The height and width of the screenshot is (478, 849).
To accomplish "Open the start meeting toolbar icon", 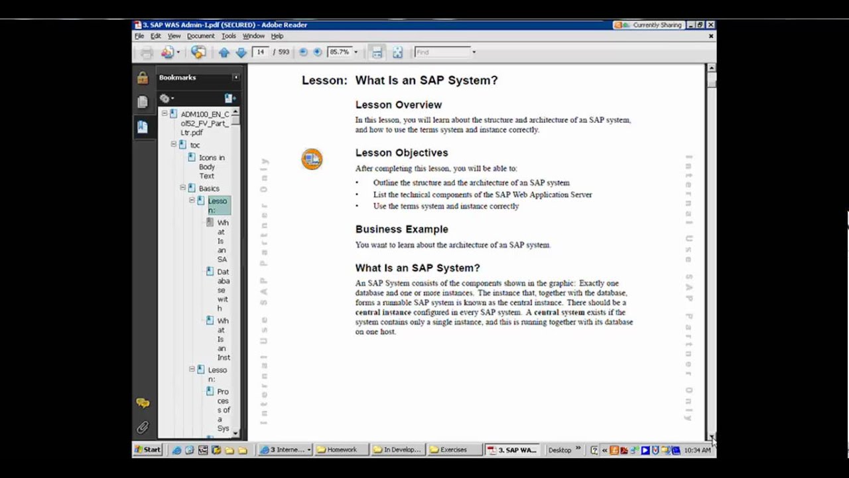I will [198, 52].
